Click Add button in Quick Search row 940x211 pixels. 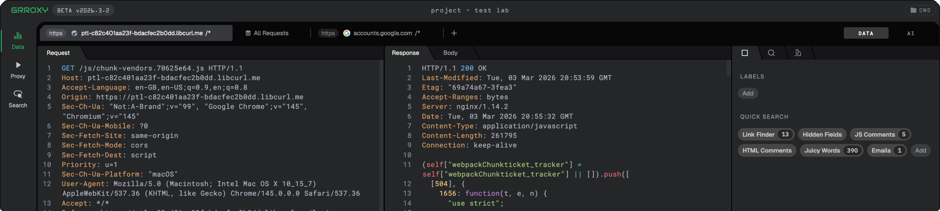(920, 150)
